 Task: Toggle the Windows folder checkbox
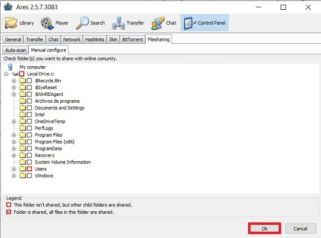tap(29, 176)
